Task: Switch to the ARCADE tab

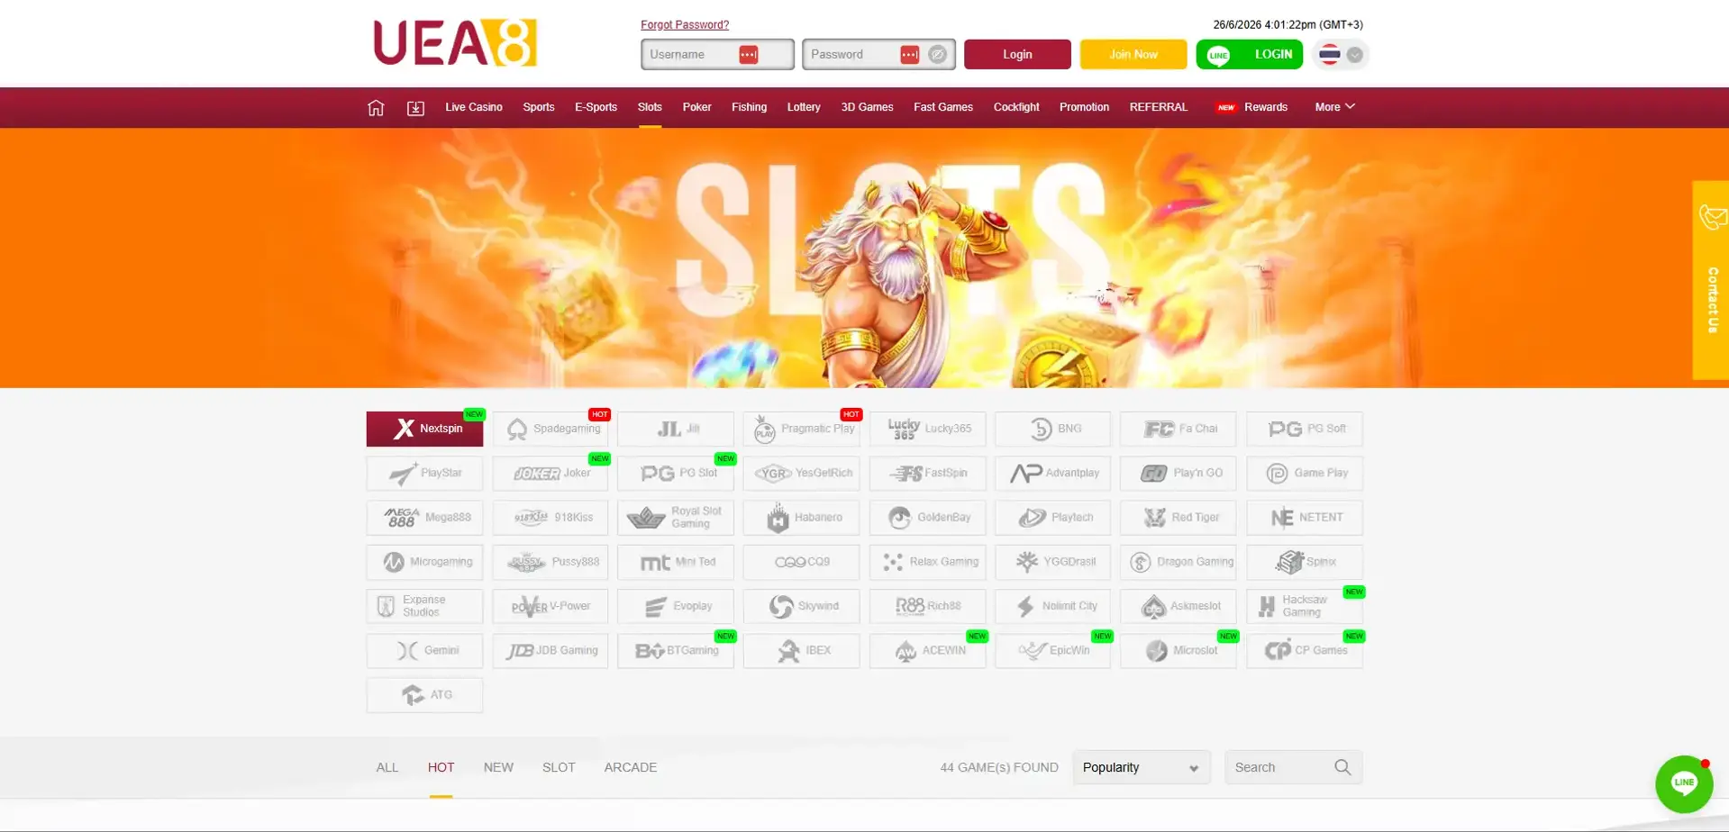Action: [631, 767]
